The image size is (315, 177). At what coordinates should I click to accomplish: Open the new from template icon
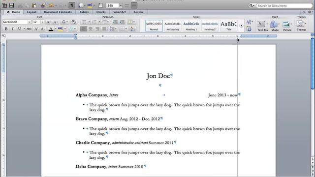[4, 5]
